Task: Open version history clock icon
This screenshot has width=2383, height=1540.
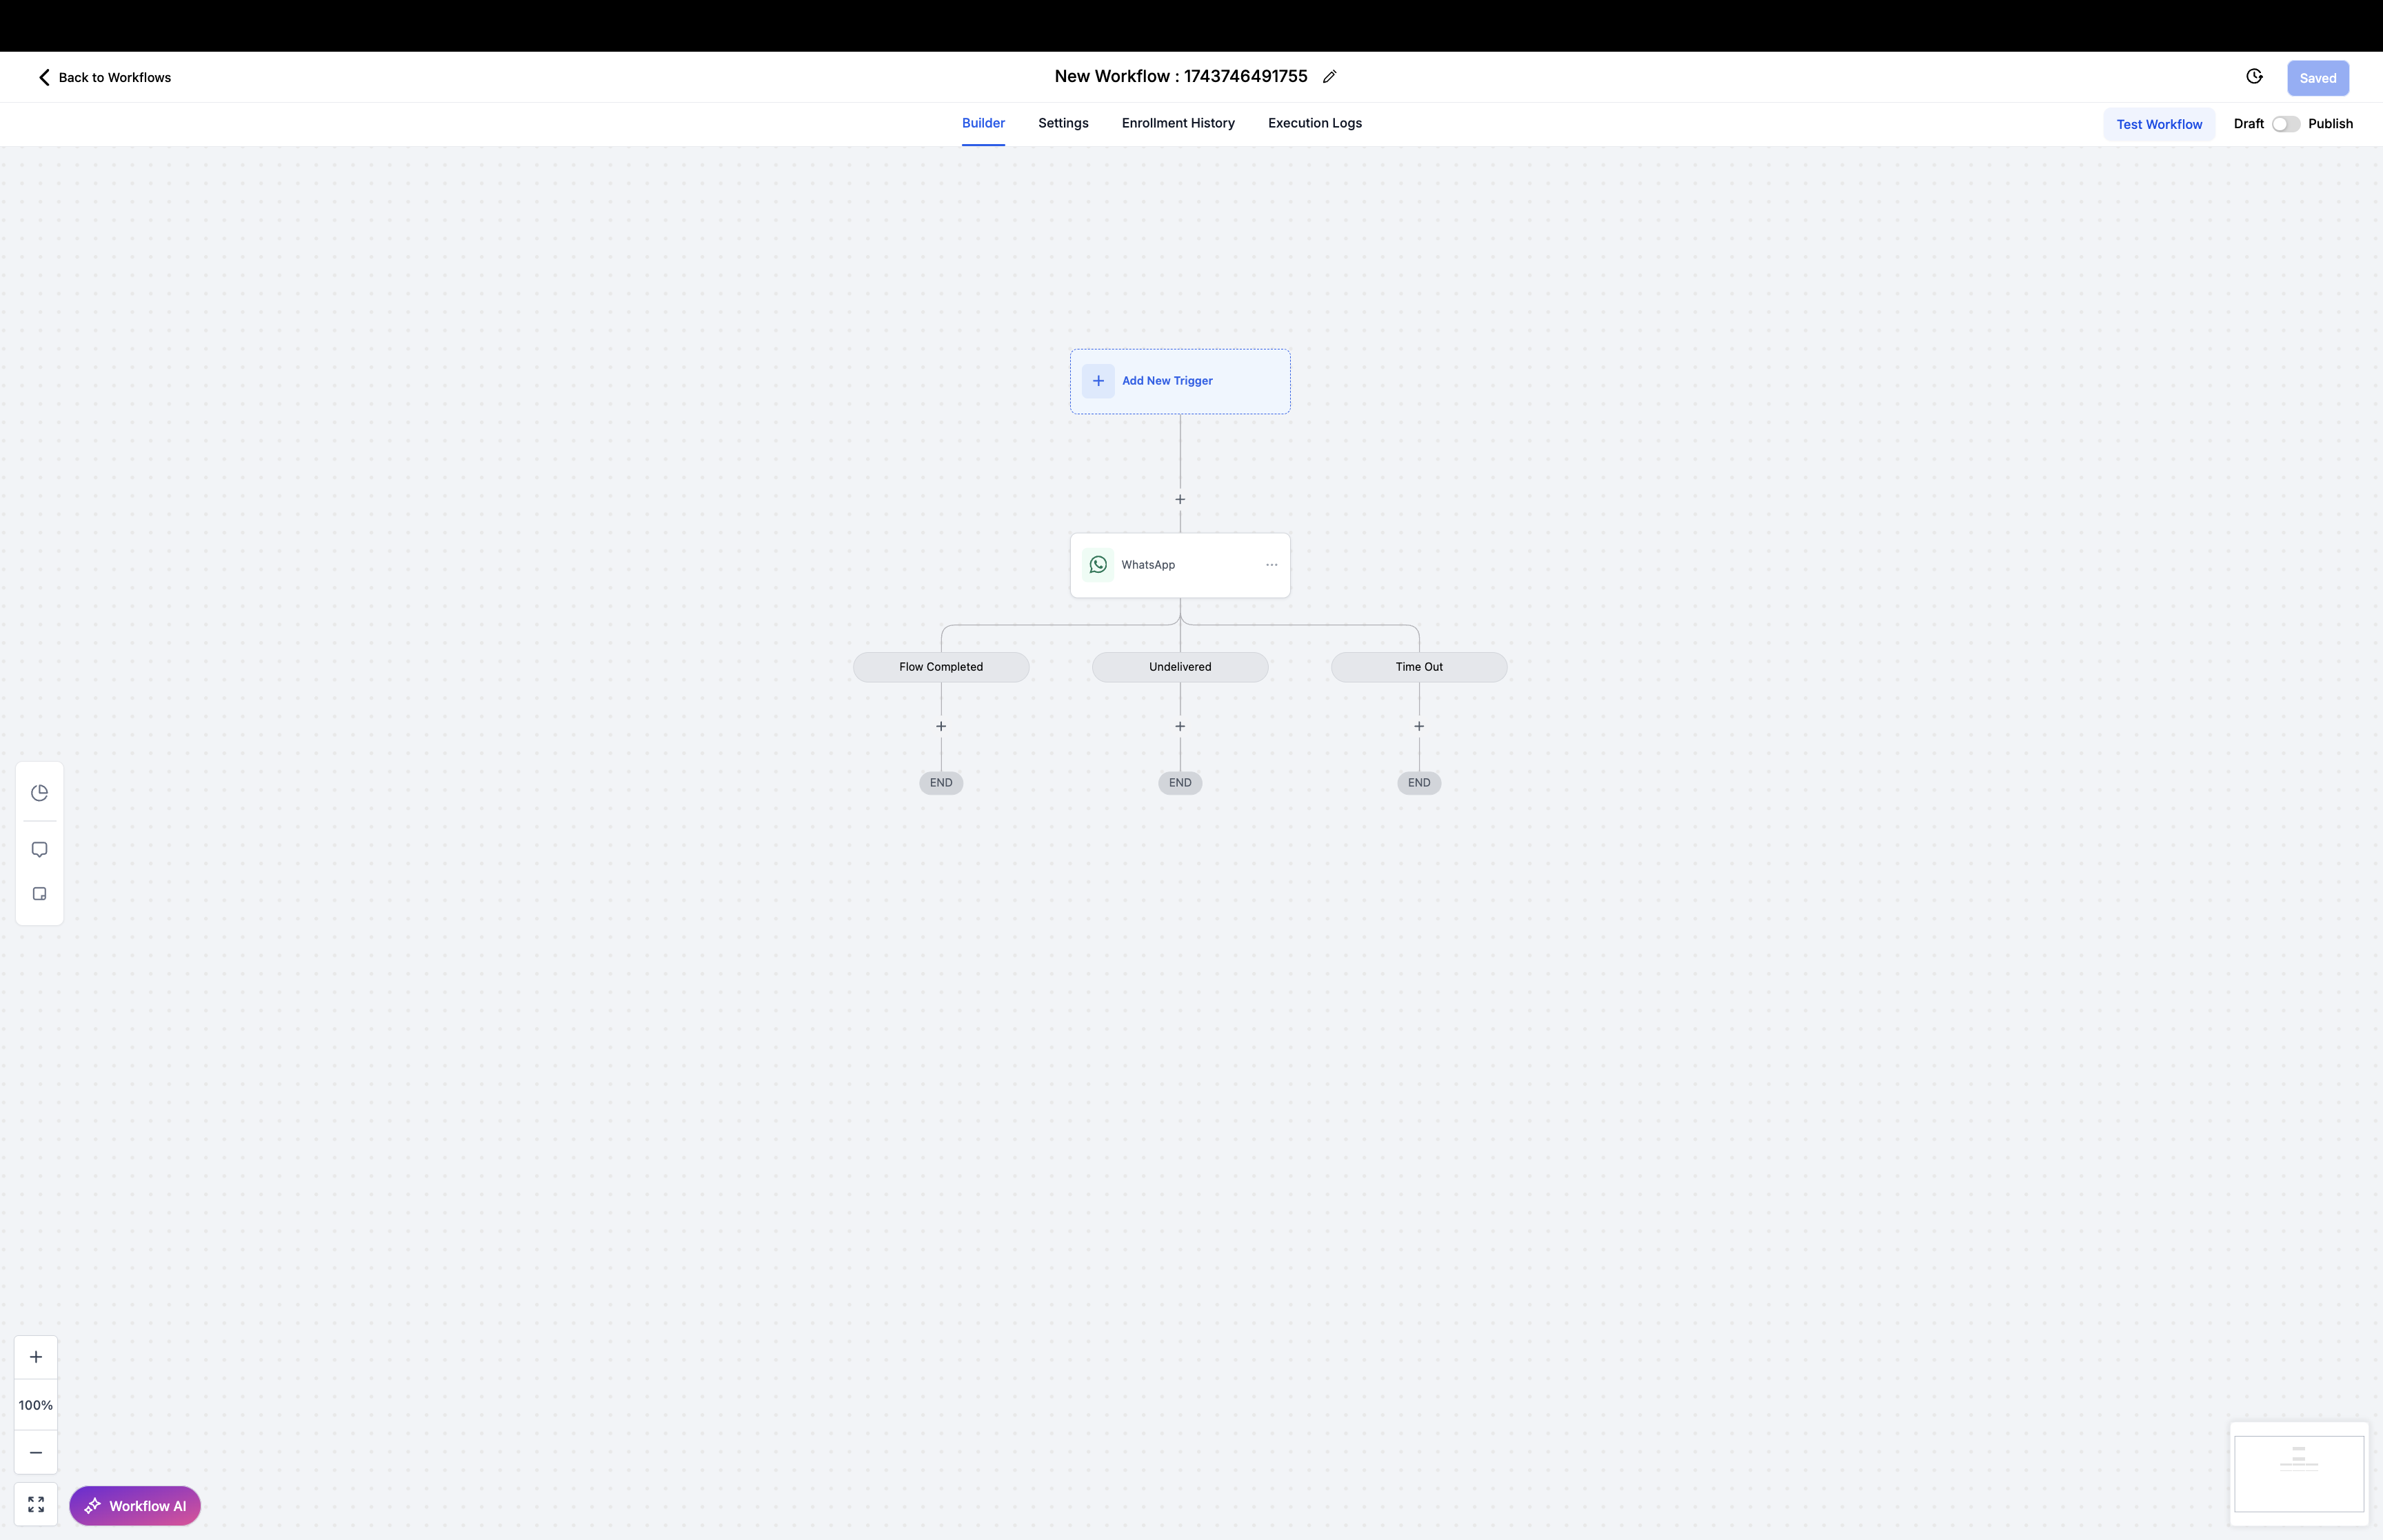Action: pos(2254,77)
